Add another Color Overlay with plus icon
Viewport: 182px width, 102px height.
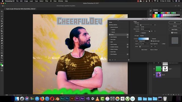point(127,44)
